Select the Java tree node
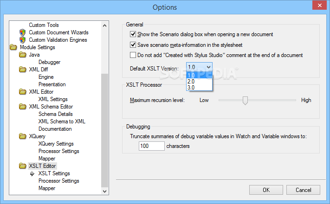Screen dimensions: 330x204 click(x=34, y=55)
